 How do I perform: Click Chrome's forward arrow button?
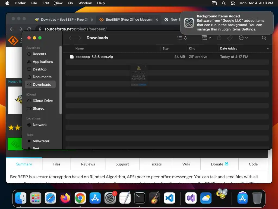click(x=21, y=29)
